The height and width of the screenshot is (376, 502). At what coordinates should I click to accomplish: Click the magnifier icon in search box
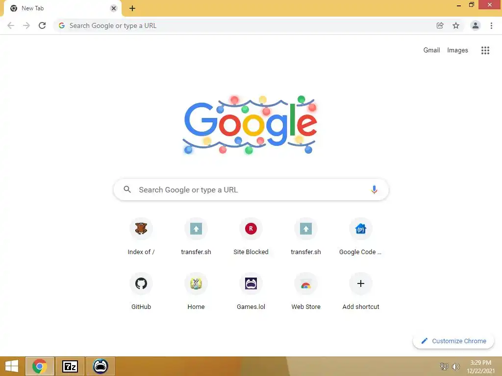click(x=127, y=189)
